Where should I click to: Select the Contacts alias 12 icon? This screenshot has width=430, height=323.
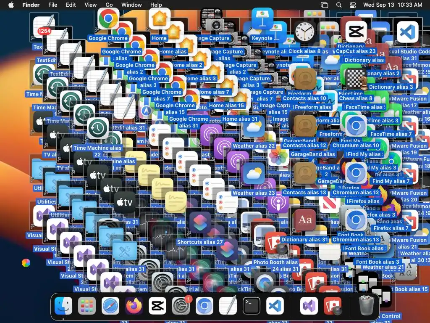click(305, 126)
